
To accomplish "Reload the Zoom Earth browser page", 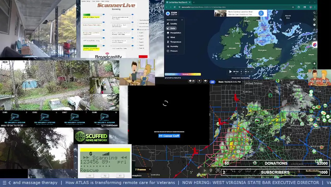I will point(175,7).
